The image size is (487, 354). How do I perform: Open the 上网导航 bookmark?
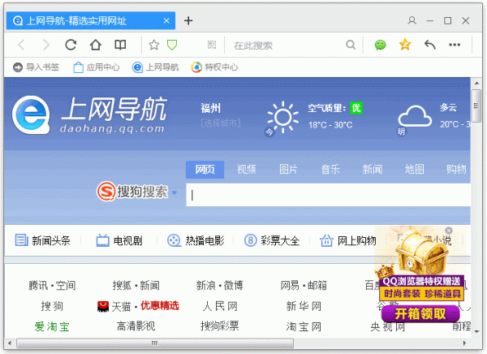[x=155, y=67]
